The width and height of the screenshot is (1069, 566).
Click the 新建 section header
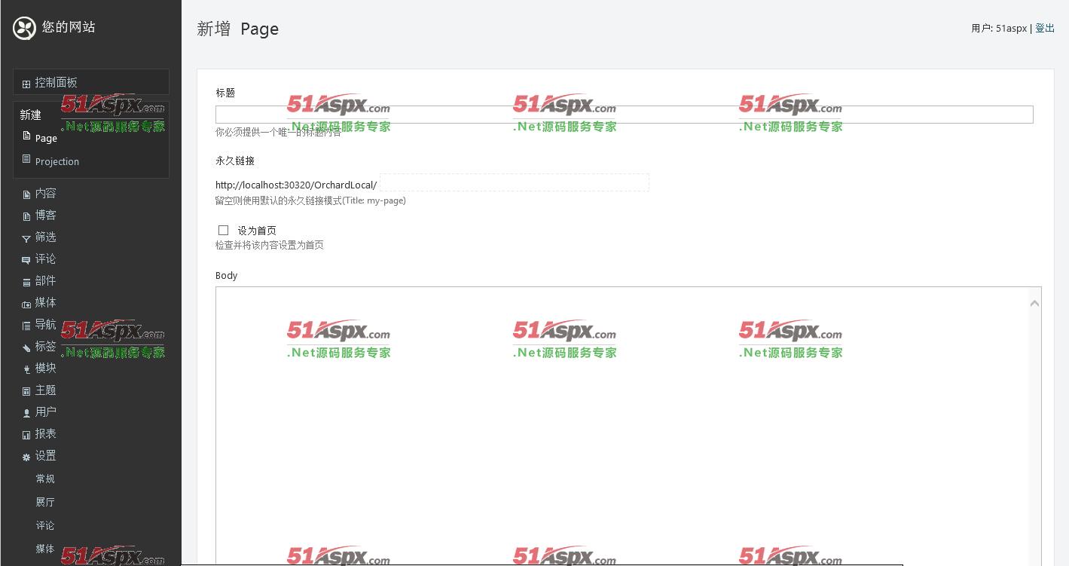tap(31, 115)
